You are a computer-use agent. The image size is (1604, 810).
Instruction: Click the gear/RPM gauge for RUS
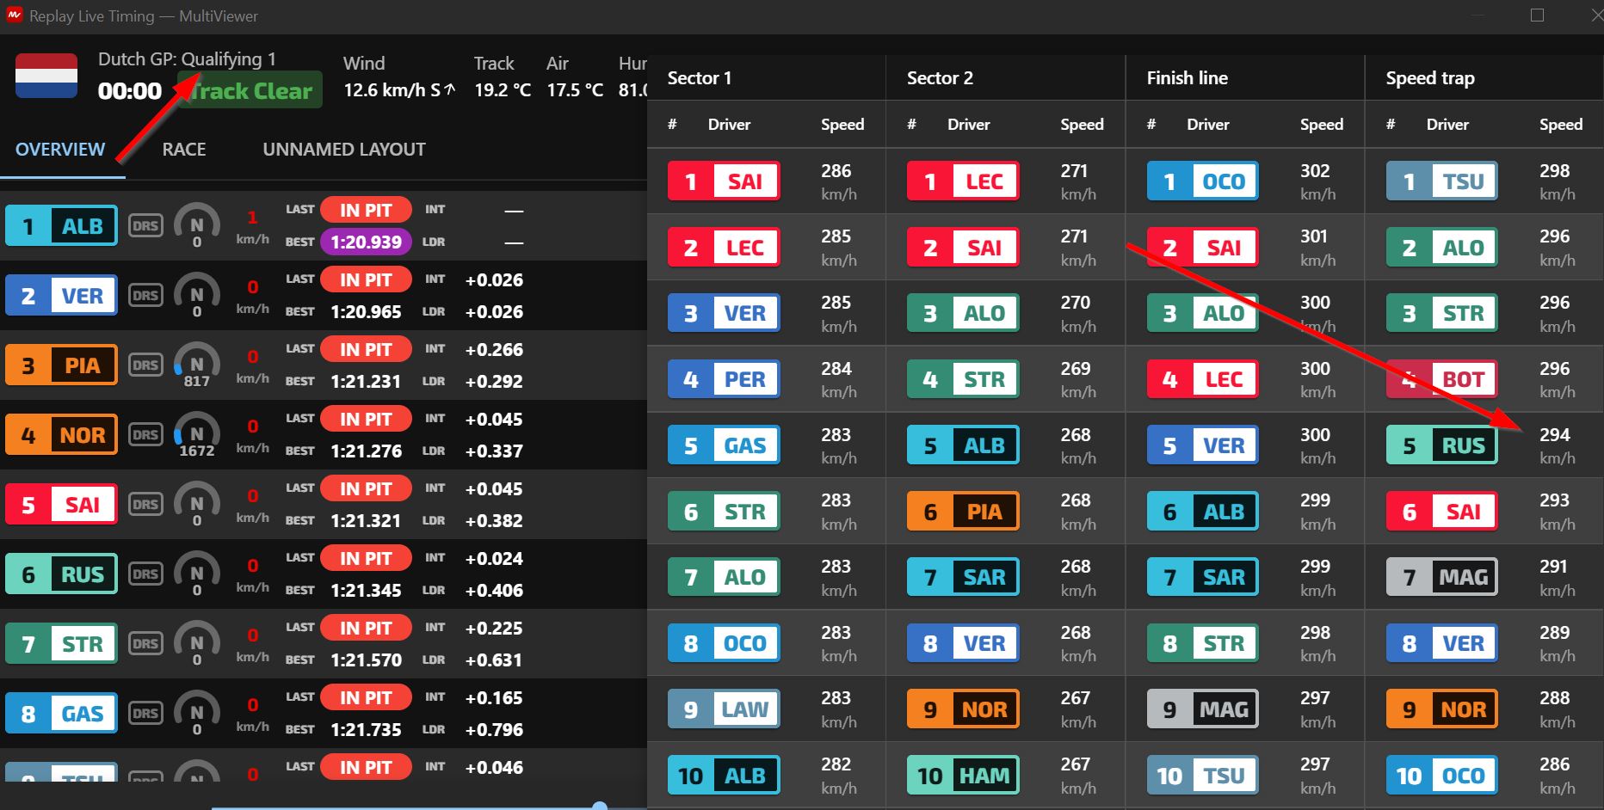[197, 574]
